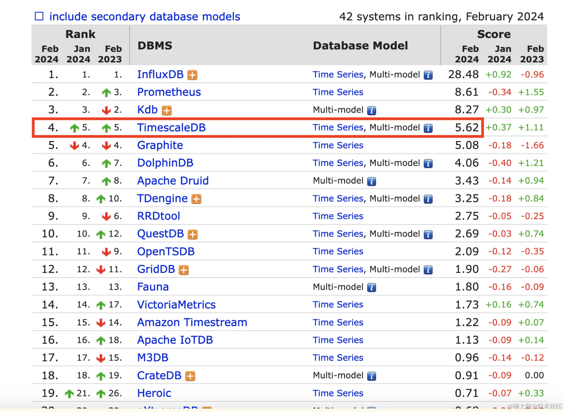
Task: Click the plus icon next to QuestDB
Action: [193, 234]
